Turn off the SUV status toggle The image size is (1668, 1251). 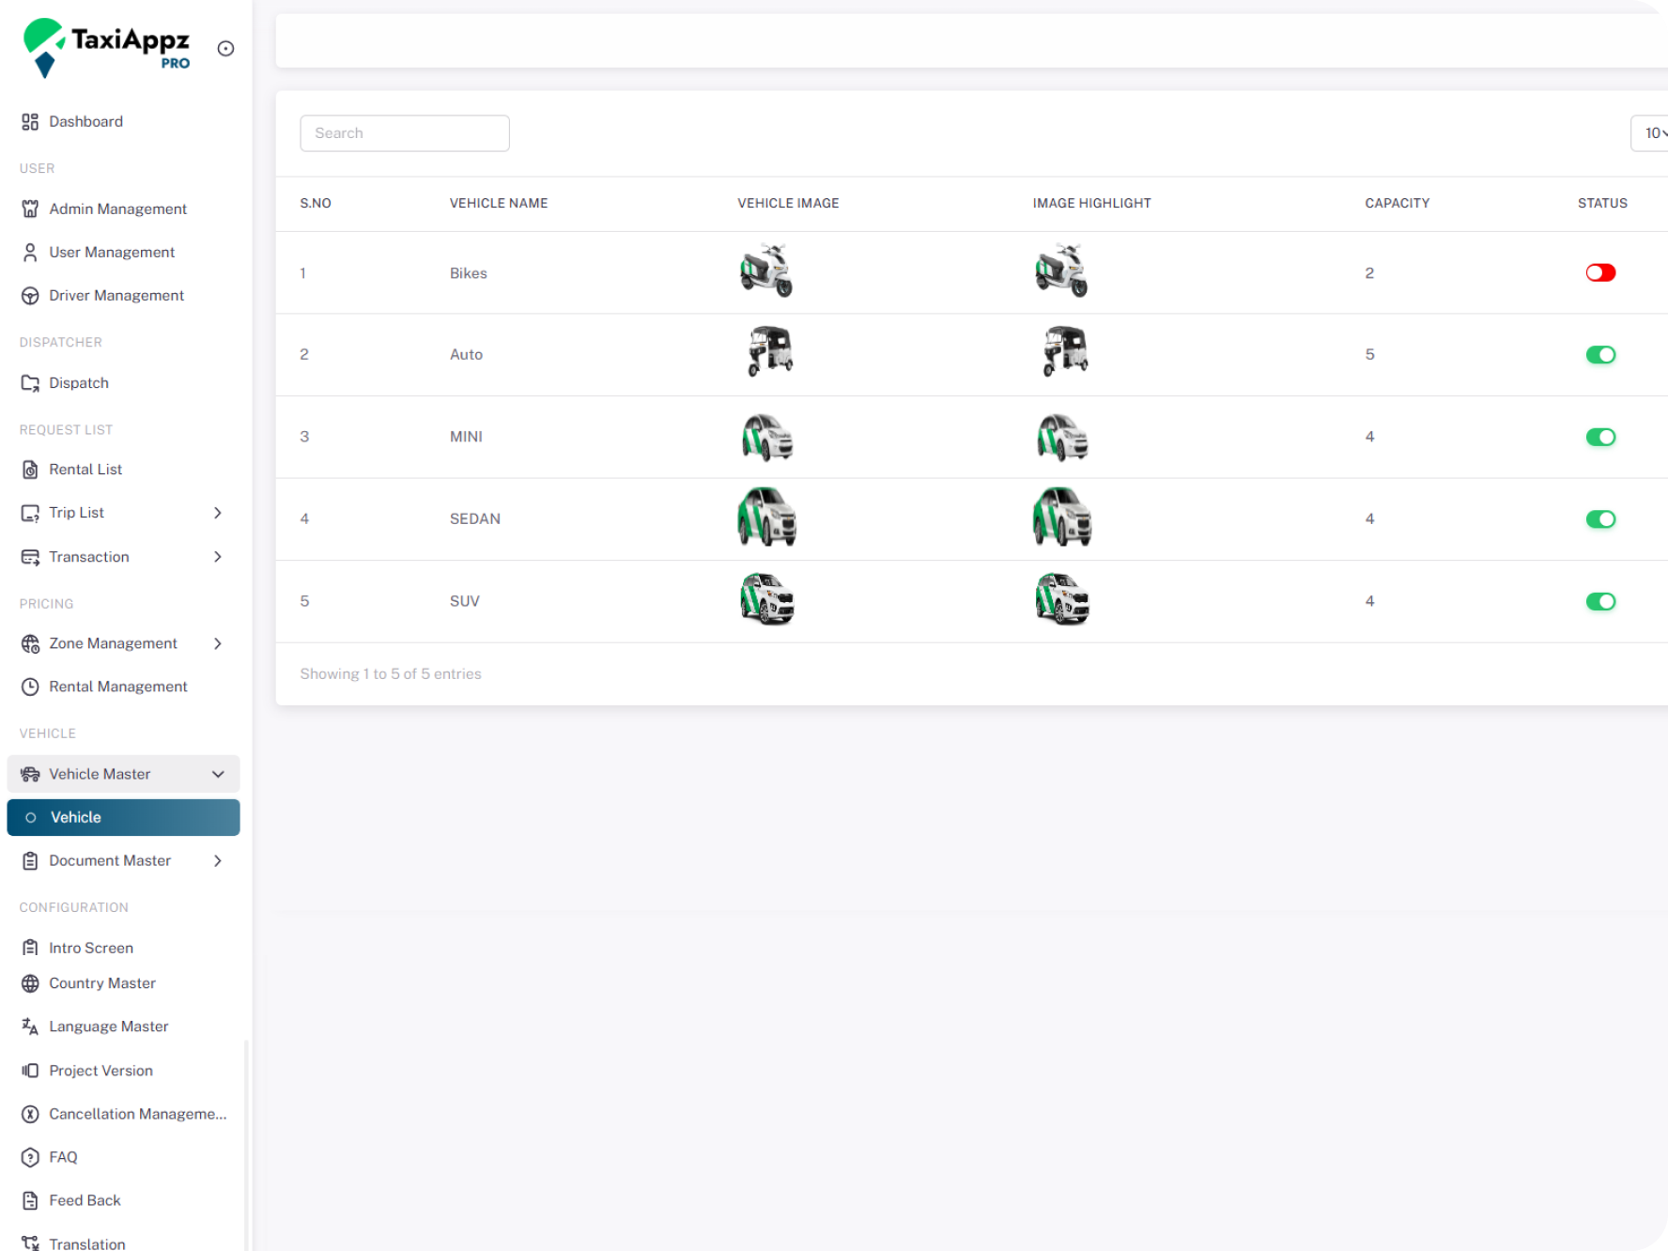click(1600, 602)
